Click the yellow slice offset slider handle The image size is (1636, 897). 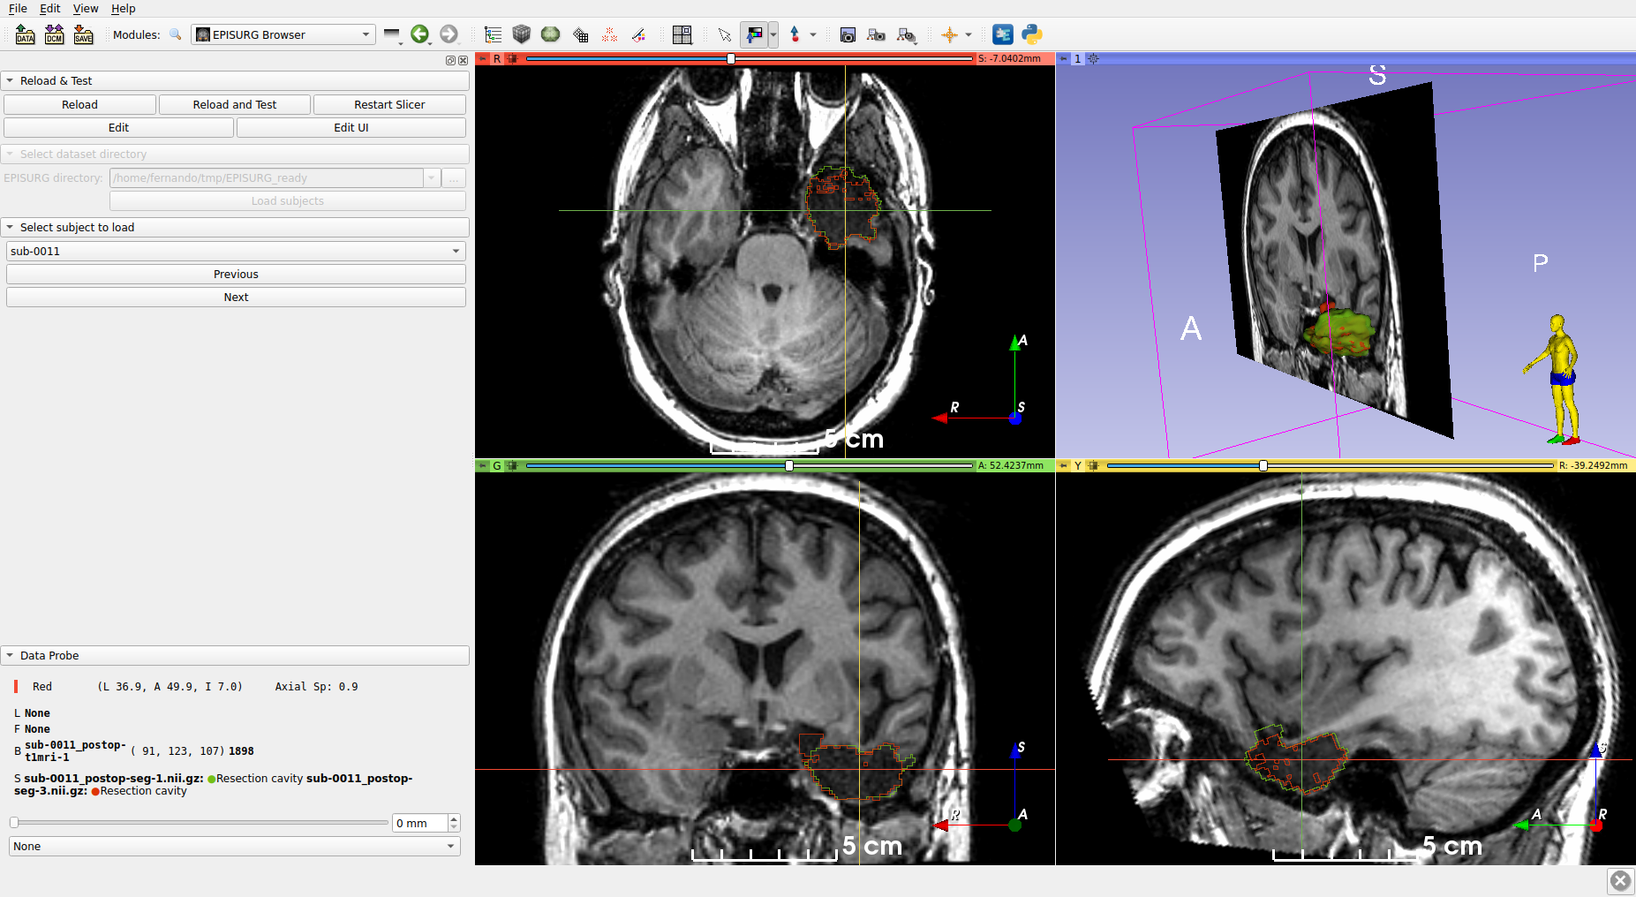[x=1263, y=465]
